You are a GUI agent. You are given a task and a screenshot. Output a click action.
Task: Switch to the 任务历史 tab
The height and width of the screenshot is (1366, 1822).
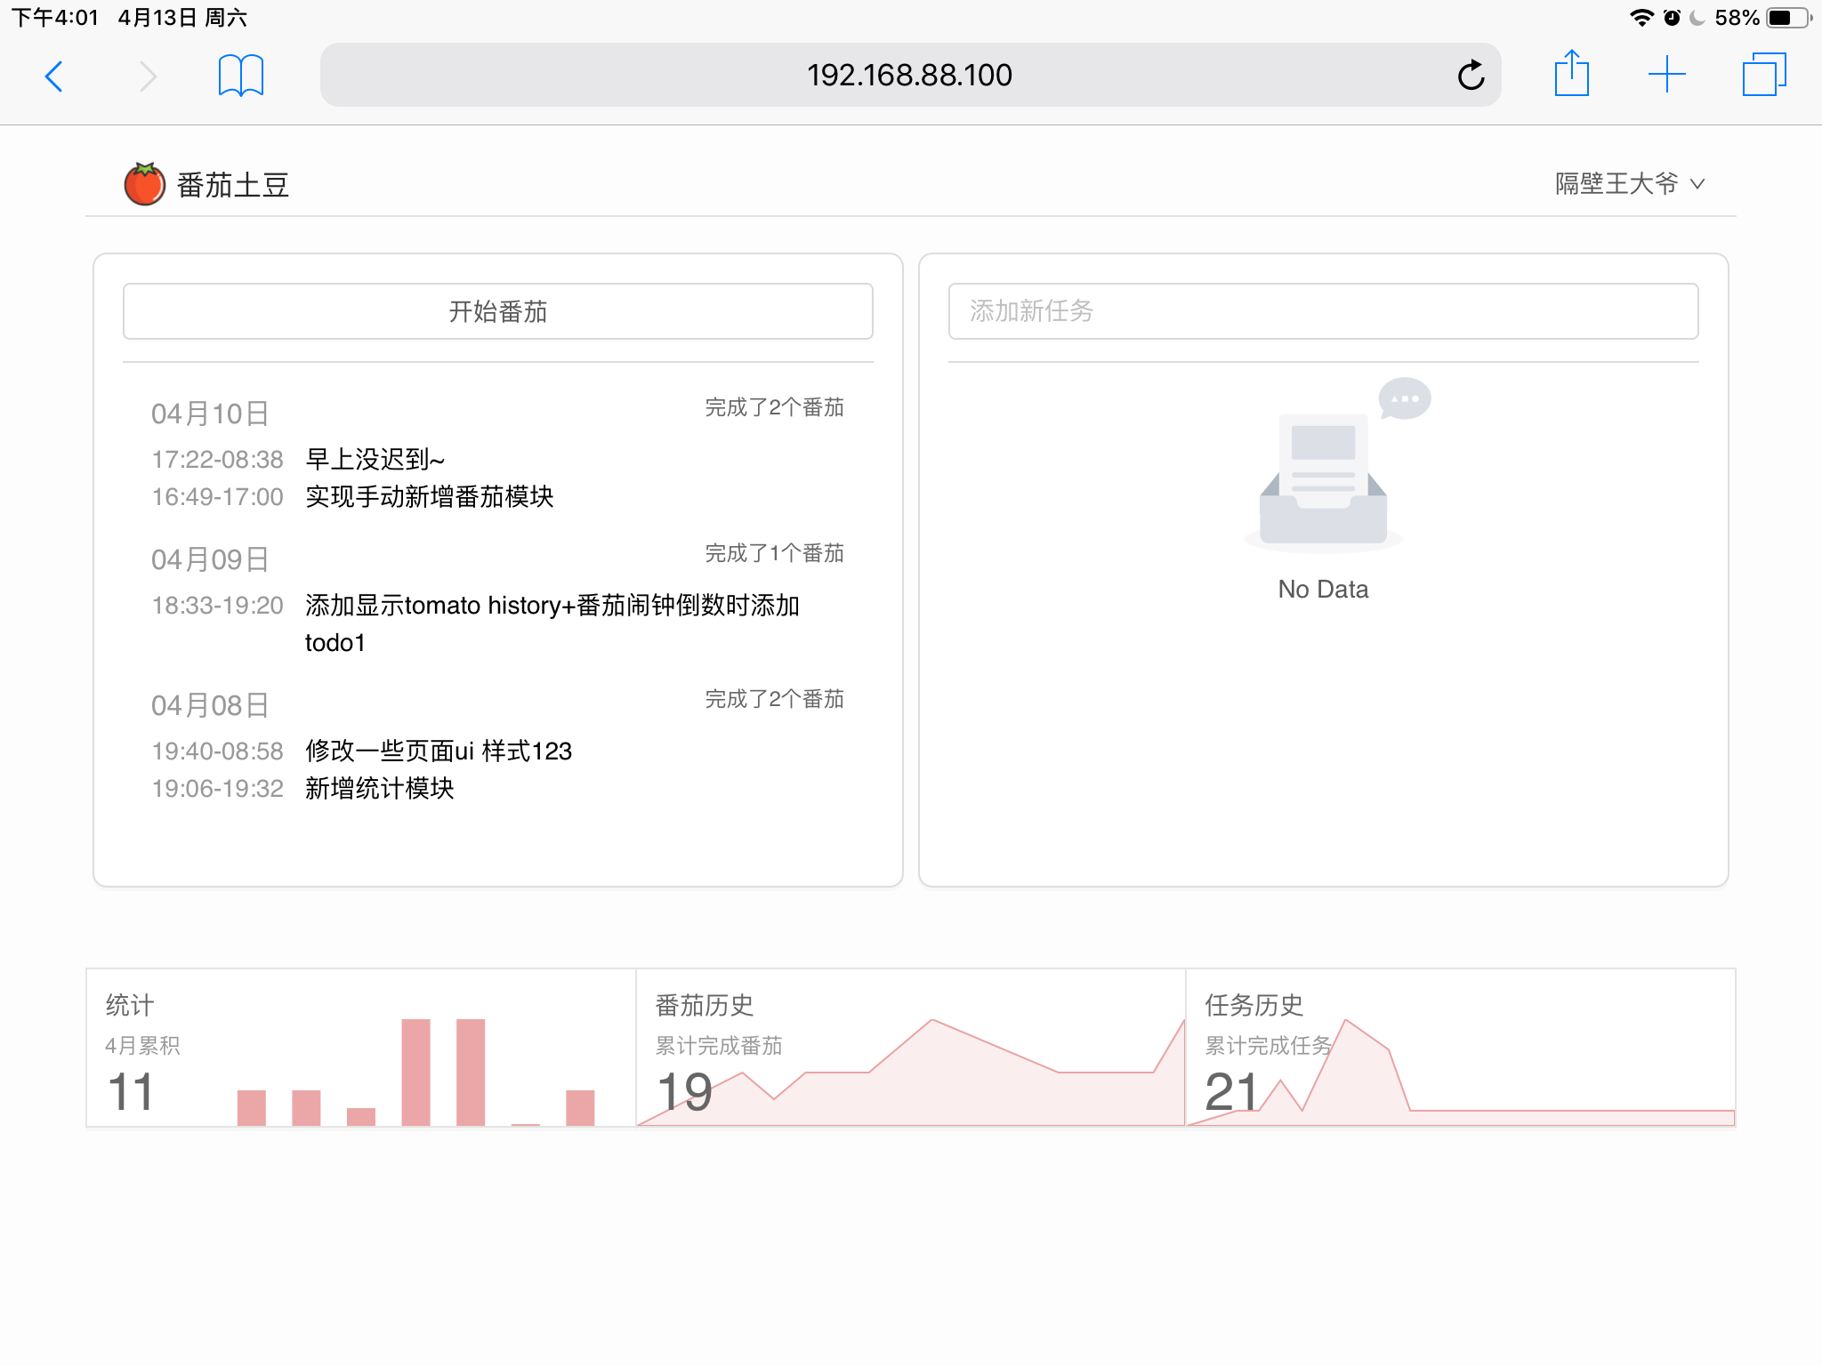pos(1461,1048)
